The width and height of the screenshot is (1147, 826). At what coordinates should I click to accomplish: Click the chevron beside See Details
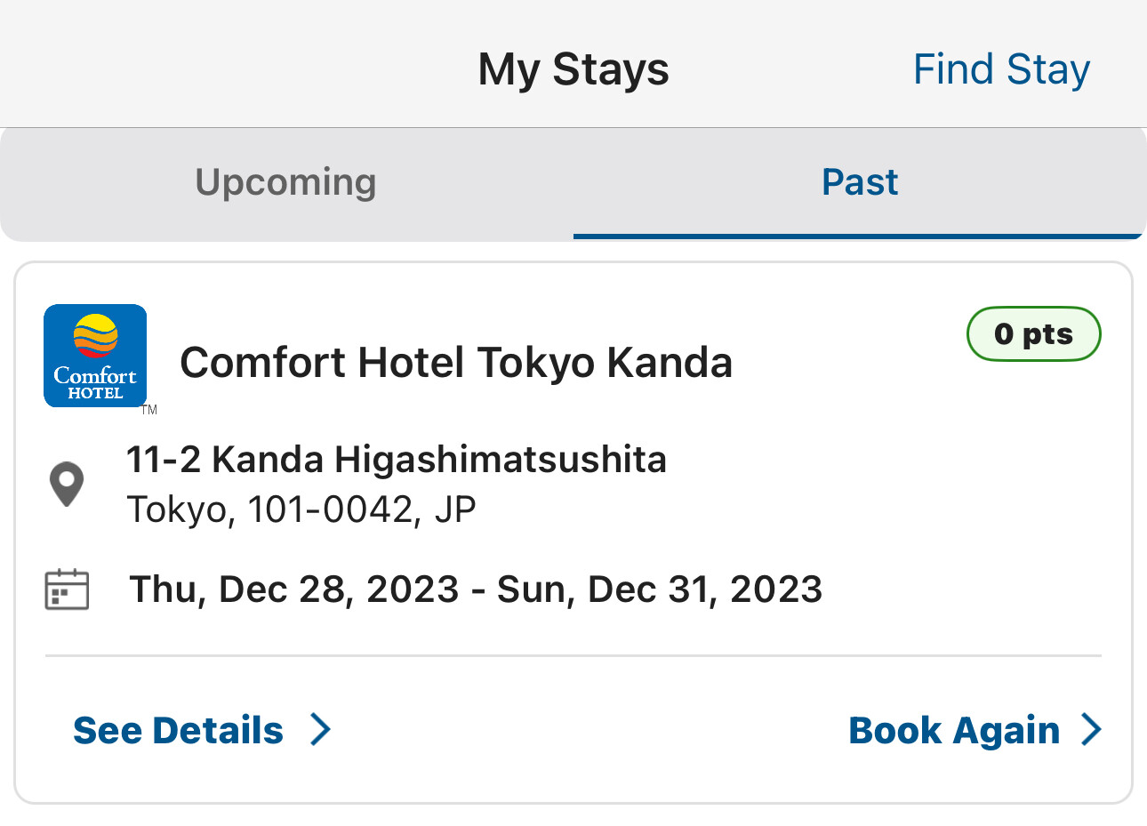pos(320,730)
